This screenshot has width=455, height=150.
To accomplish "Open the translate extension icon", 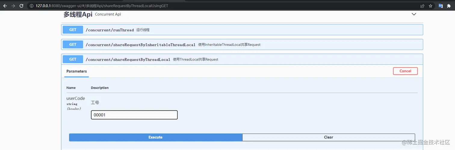I will tap(441, 6).
